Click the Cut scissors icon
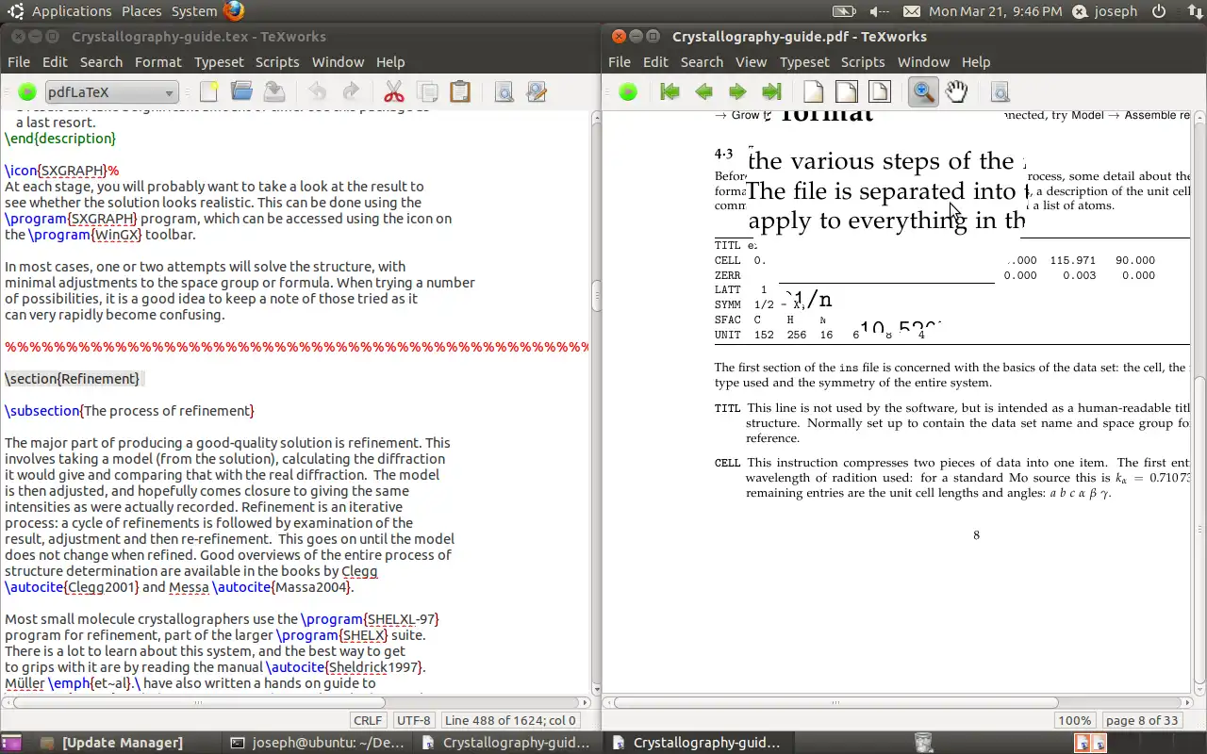 point(393,91)
